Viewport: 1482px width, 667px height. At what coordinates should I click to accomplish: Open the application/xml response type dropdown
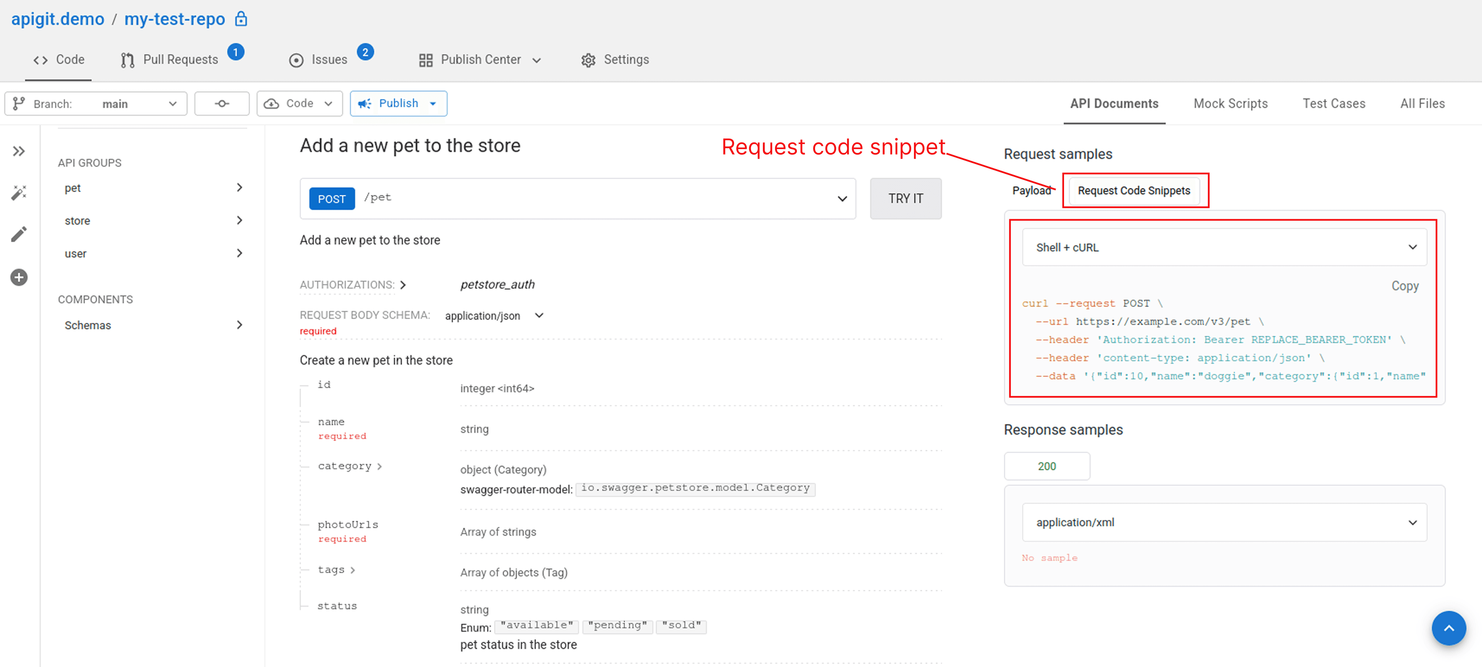(1224, 522)
